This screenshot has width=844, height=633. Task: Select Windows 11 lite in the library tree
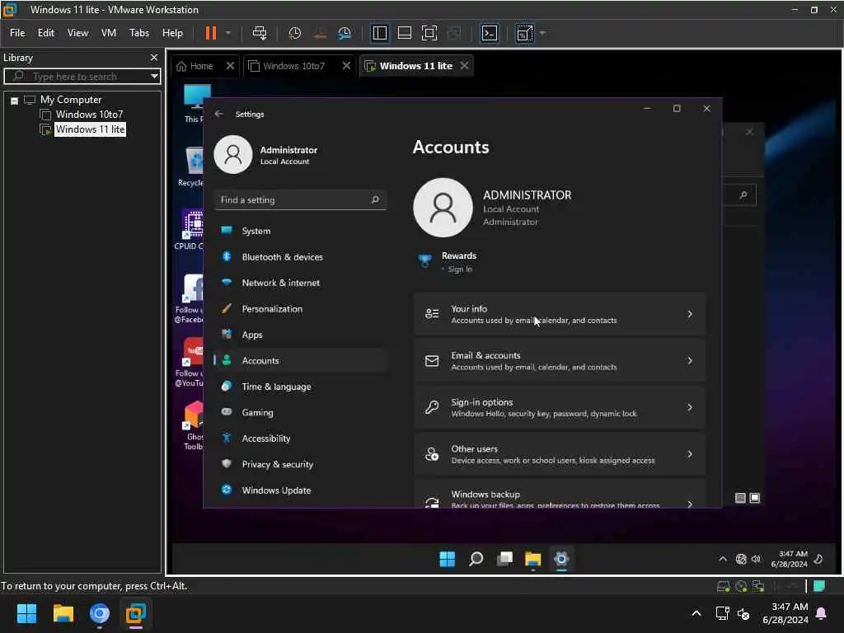pyautogui.click(x=90, y=129)
